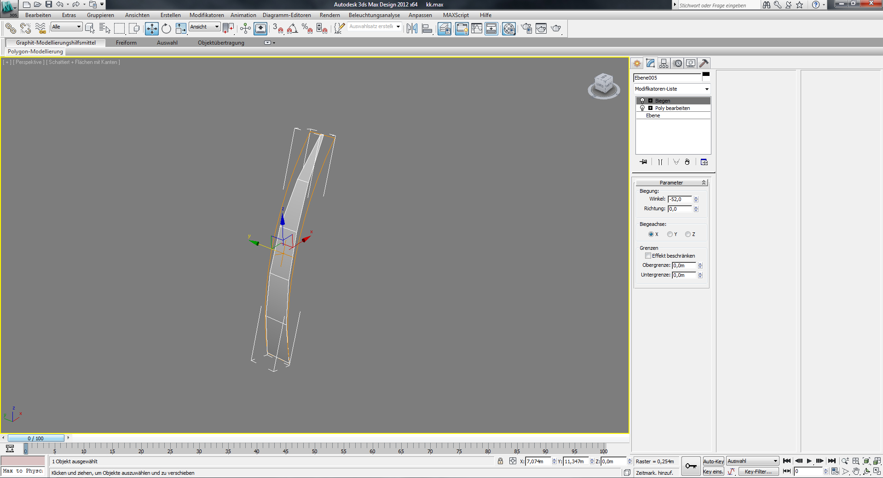Switch to the Freiform ribbon tab
This screenshot has height=478, width=883.
tap(126, 43)
